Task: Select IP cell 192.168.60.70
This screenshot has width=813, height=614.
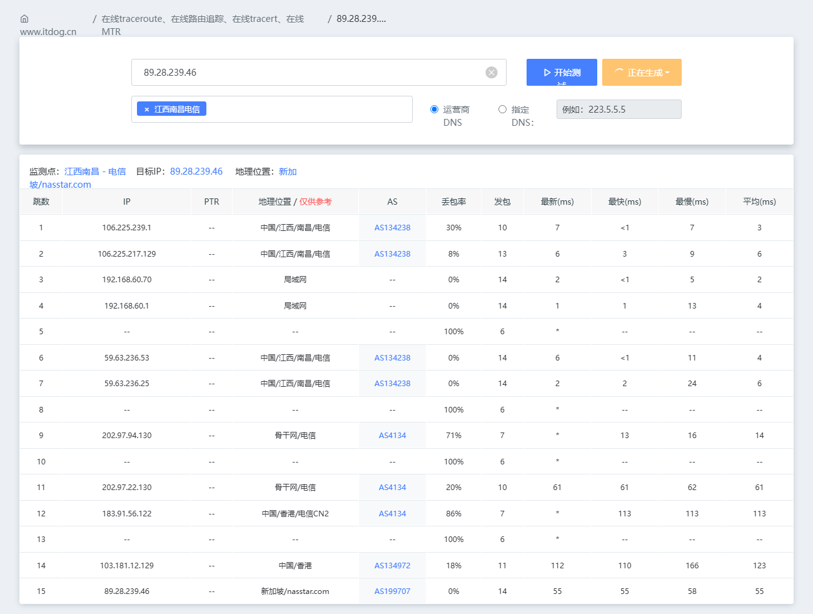Action: point(127,280)
